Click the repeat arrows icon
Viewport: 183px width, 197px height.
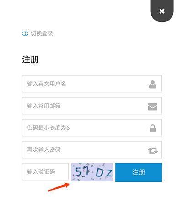tap(153, 150)
